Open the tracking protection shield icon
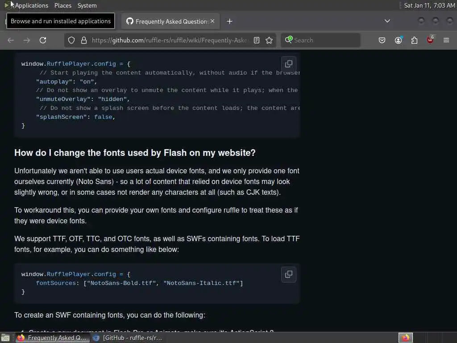Viewport: 457px width, 343px height. pyautogui.click(x=71, y=40)
